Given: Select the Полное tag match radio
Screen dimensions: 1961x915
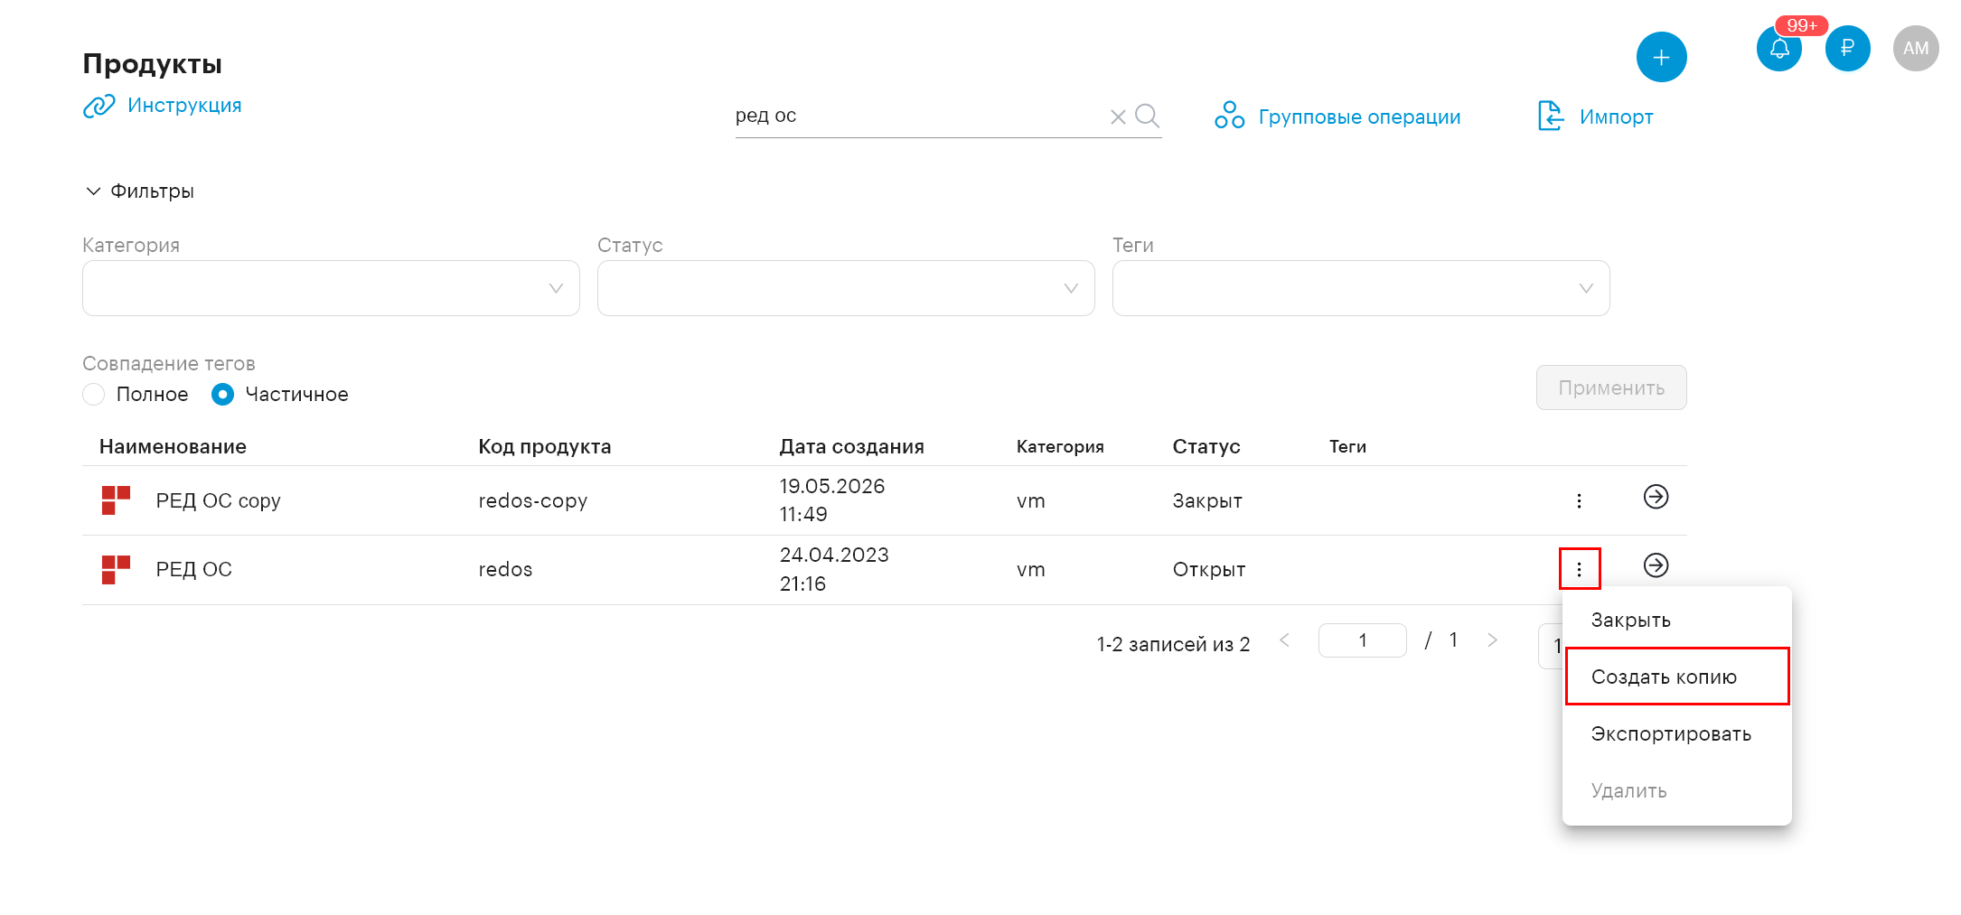Looking at the screenshot, I should [x=94, y=395].
